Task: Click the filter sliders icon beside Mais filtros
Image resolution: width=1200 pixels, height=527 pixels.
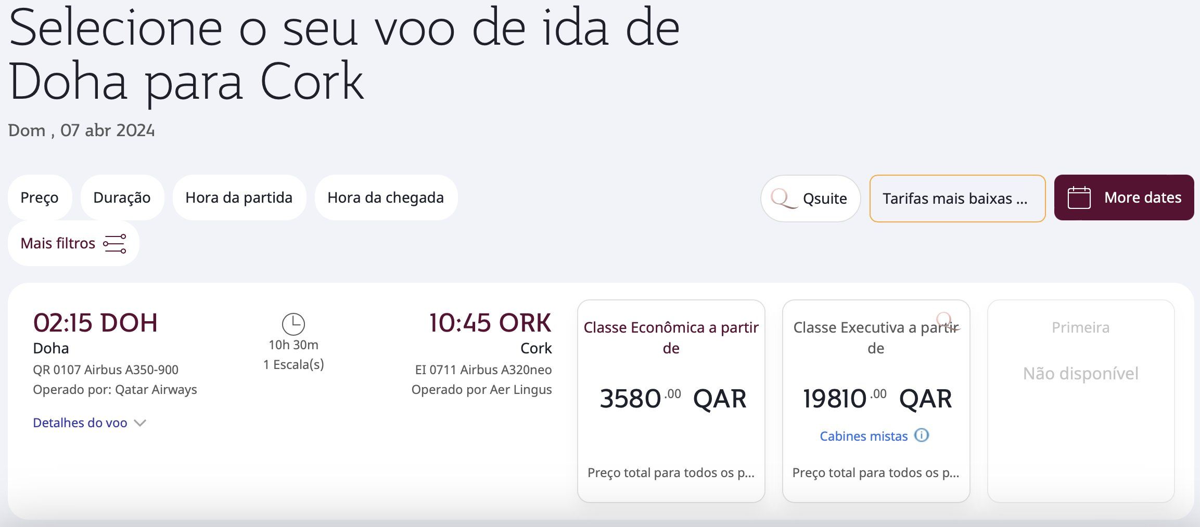Action: point(115,243)
